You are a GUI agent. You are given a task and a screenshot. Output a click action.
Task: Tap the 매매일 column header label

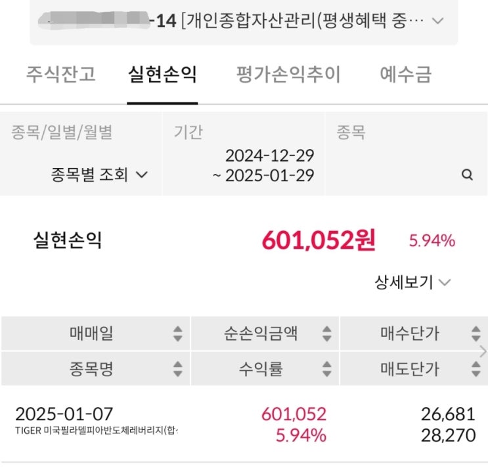coord(91,333)
